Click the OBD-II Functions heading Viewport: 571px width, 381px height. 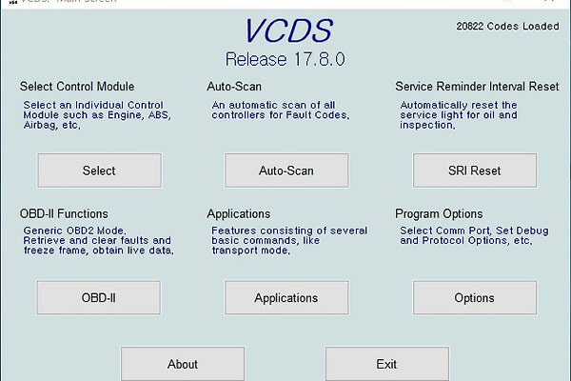(x=64, y=213)
